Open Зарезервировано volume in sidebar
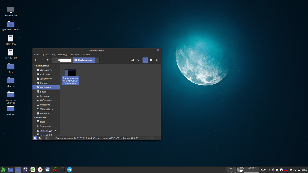 click(x=46, y=126)
